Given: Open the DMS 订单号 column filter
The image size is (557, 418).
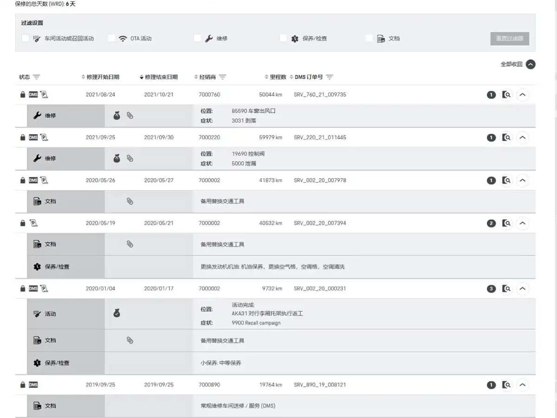Looking at the screenshot, I should click(330, 77).
